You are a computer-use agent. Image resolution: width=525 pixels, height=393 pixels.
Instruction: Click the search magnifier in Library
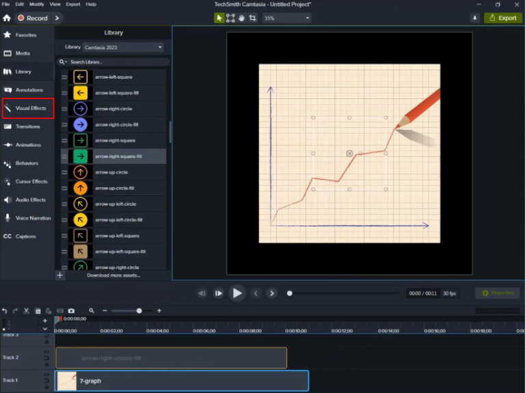coord(62,62)
